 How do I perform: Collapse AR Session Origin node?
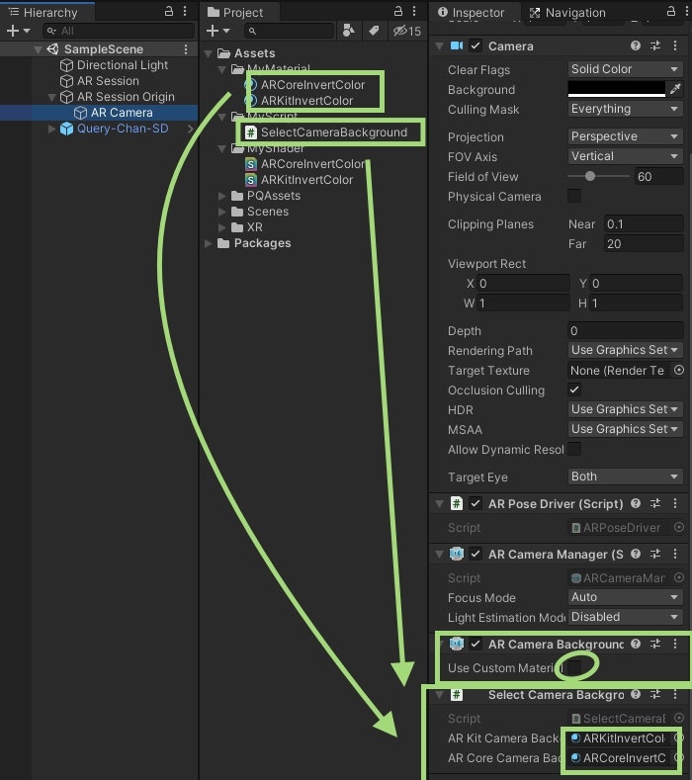click(x=51, y=97)
